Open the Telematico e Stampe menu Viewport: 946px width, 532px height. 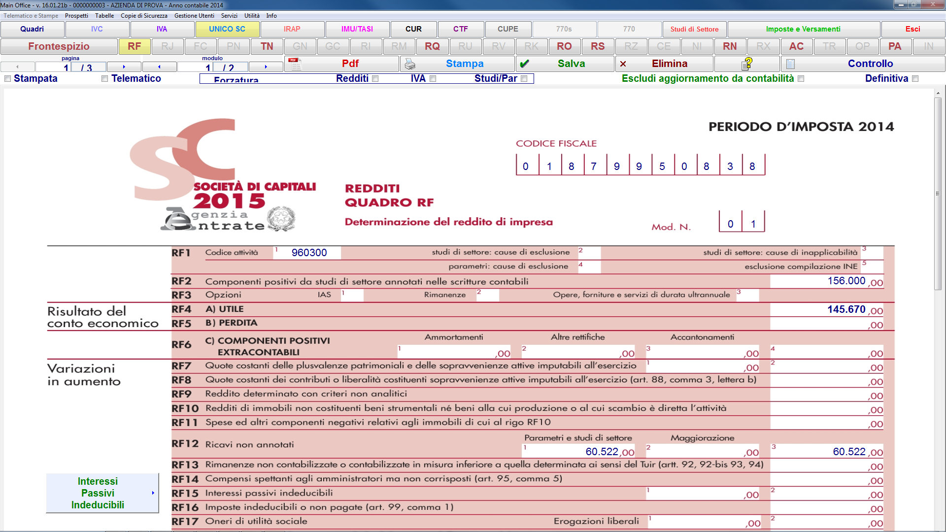tap(31, 16)
